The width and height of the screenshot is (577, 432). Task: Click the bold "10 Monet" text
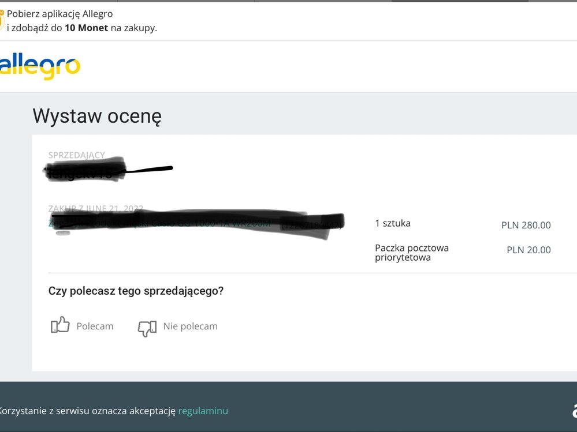pos(86,28)
